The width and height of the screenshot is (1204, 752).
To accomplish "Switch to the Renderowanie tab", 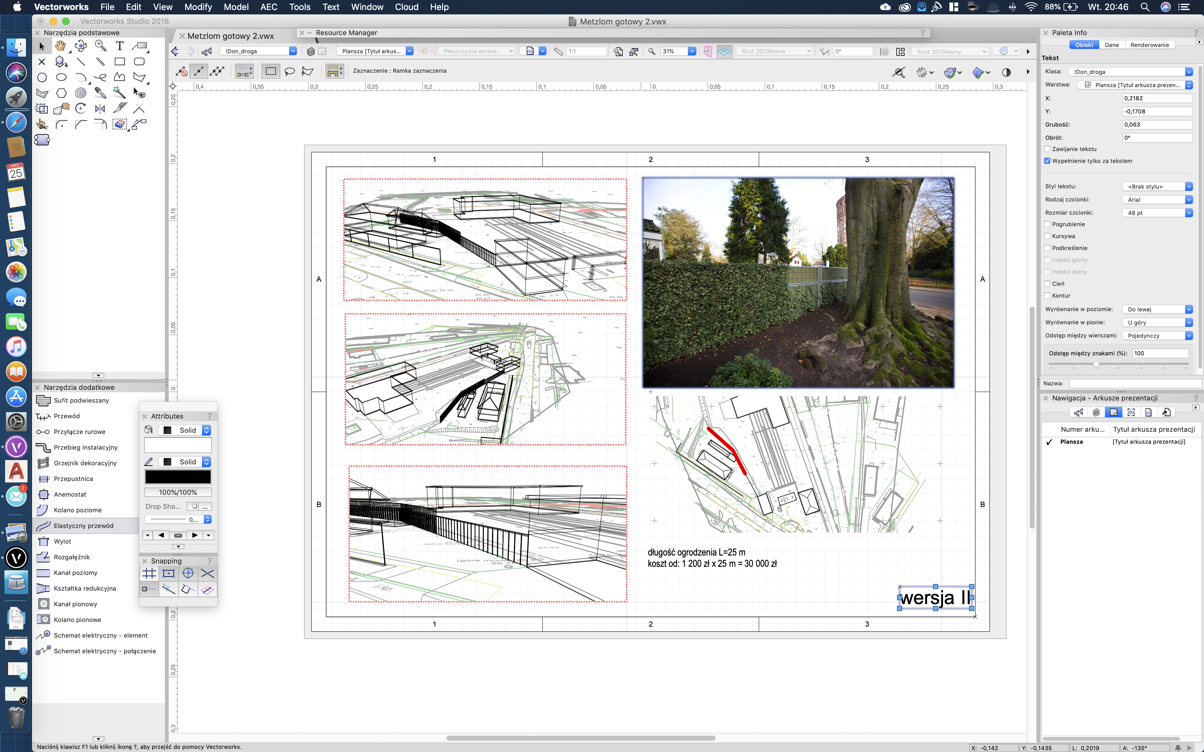I will (1149, 45).
